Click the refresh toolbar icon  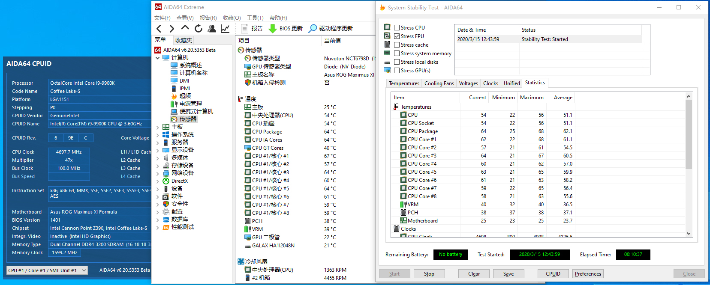pos(199,29)
